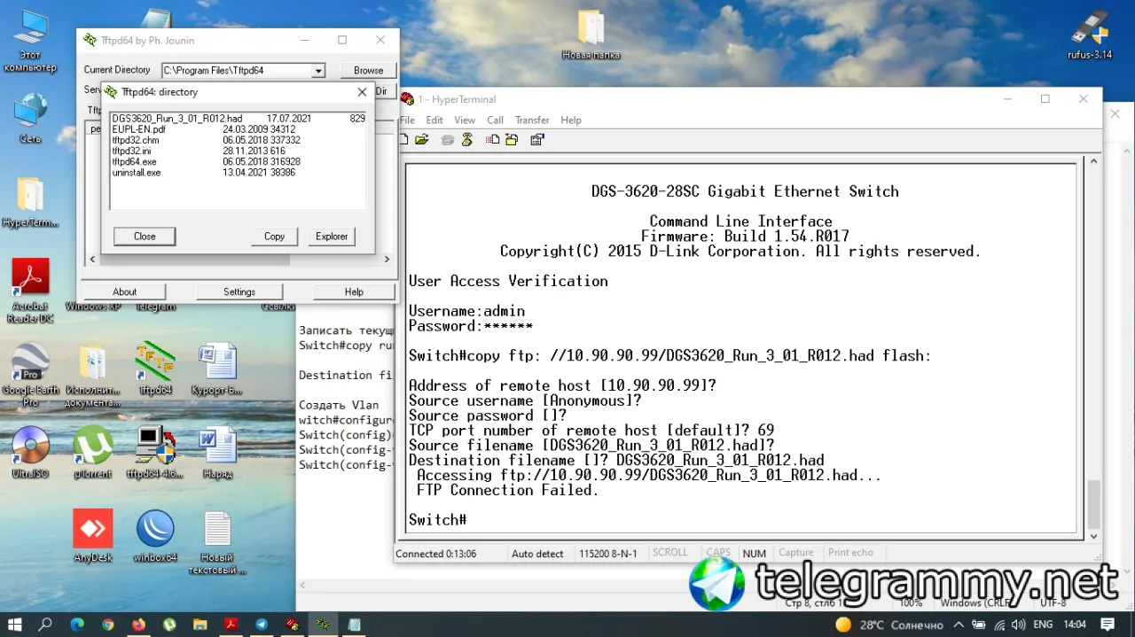Open the Новая папка folder on desktop
Image resolution: width=1135 pixels, height=637 pixels.
click(591, 35)
